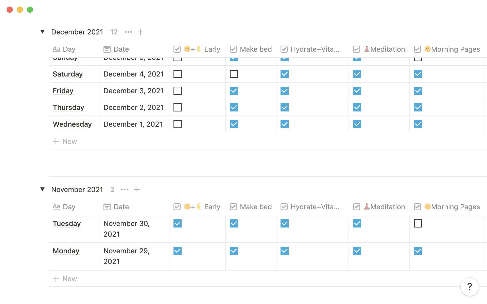Check Make bed box for Saturday row
This screenshot has height=304, width=487.
234,74
